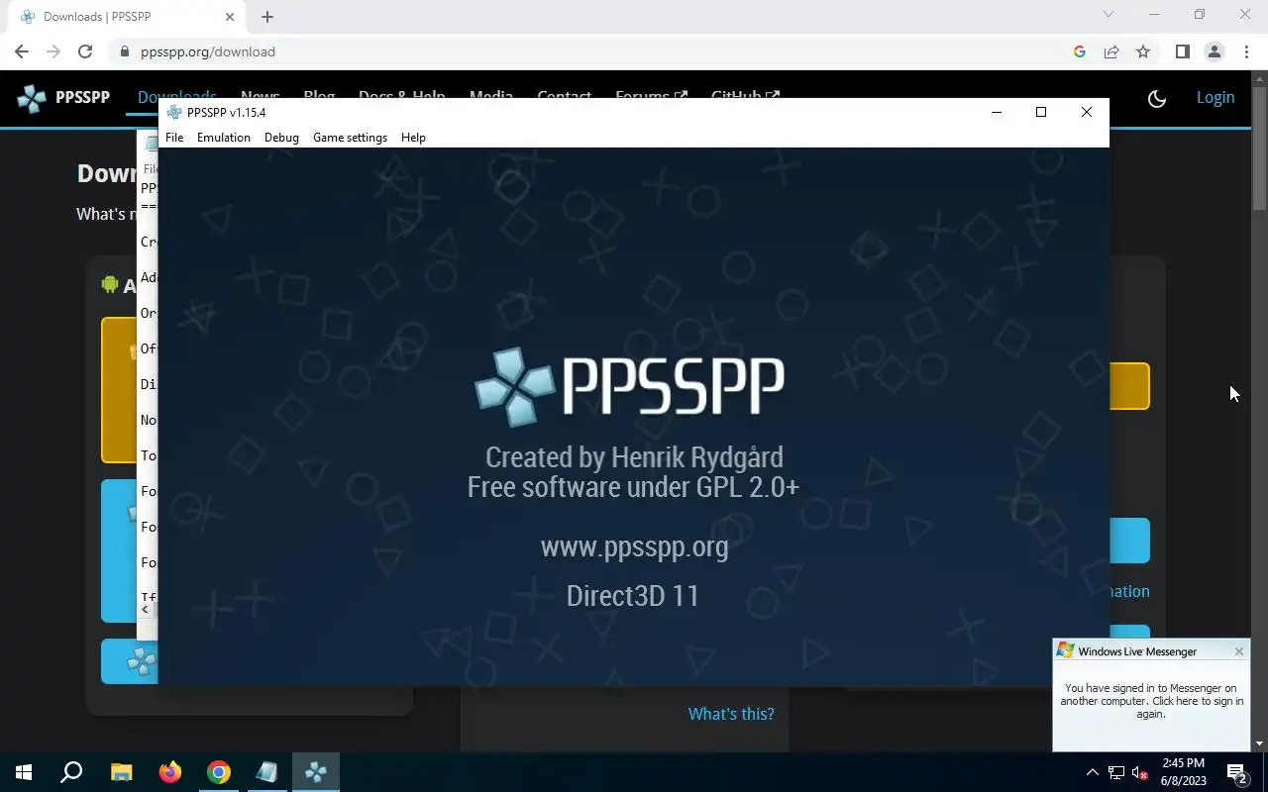
Task: Open Chrome three-dot menu
Action: pyautogui.click(x=1246, y=51)
